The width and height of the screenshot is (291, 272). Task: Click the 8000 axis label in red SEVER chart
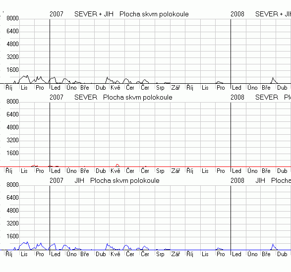click(x=12, y=102)
